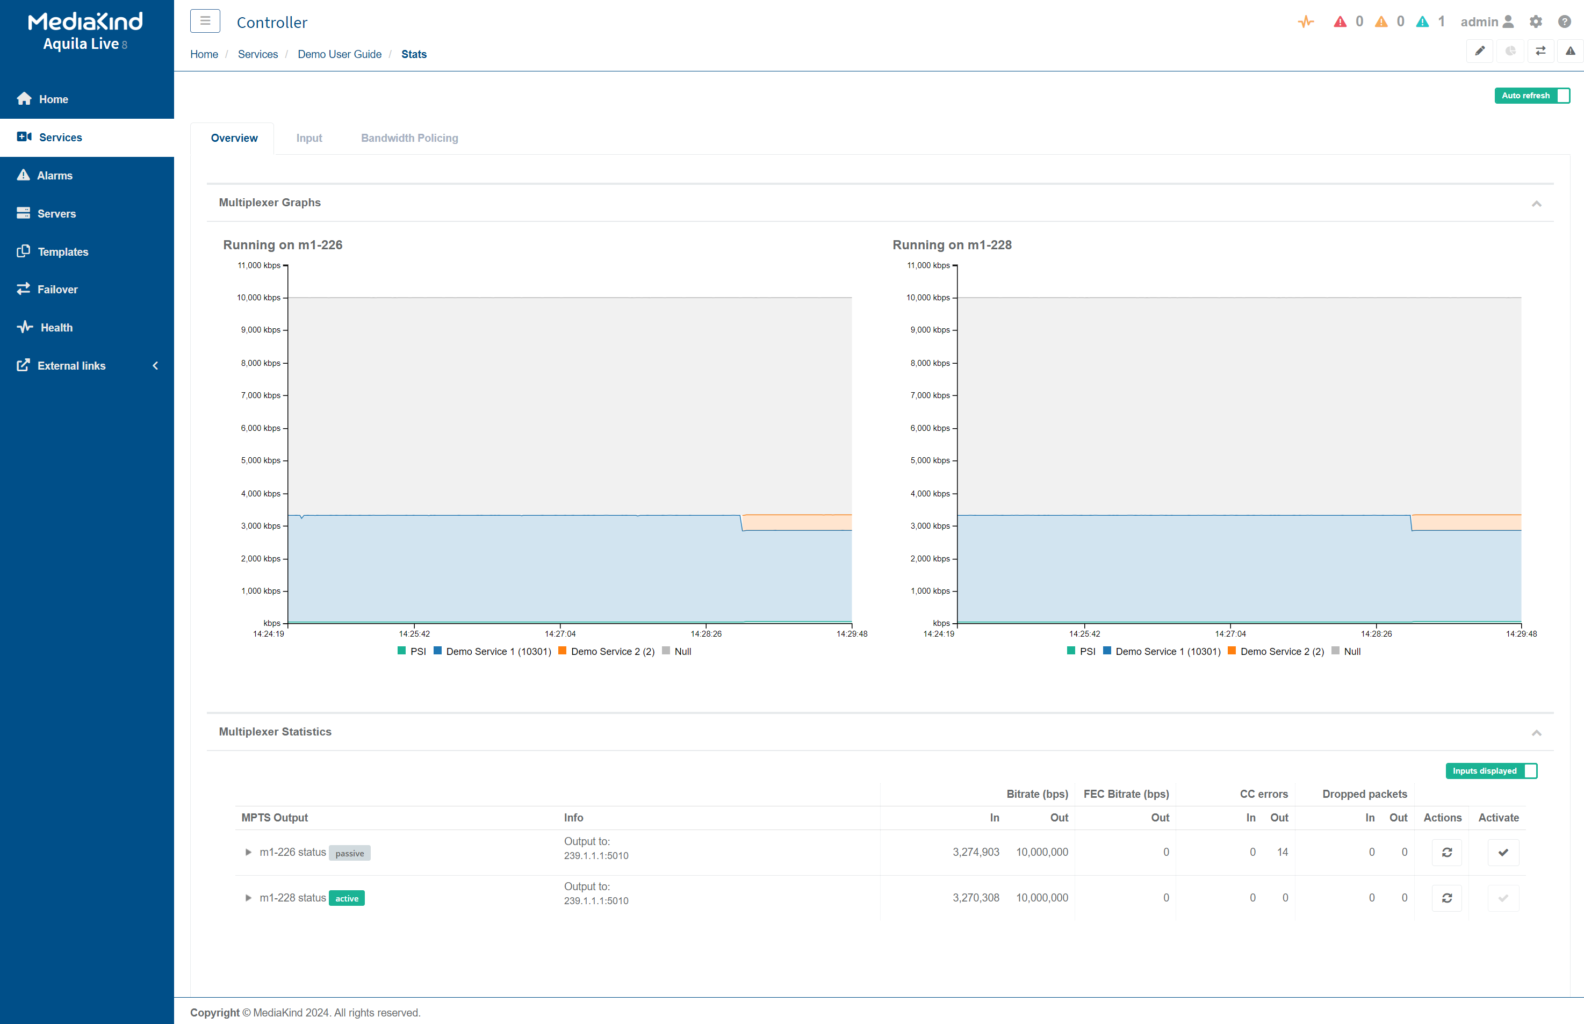Viewport: 1584px width, 1024px height.
Task: Expand the m1-228 status row
Action: coord(248,898)
